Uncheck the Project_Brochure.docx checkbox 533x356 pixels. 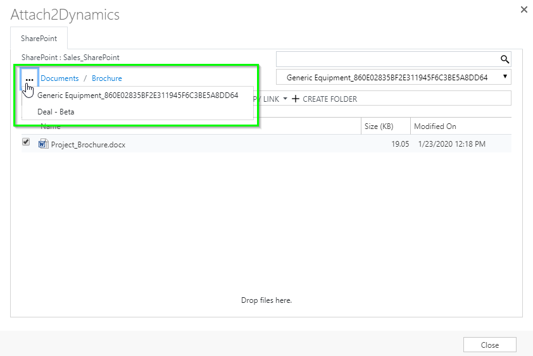click(x=26, y=142)
